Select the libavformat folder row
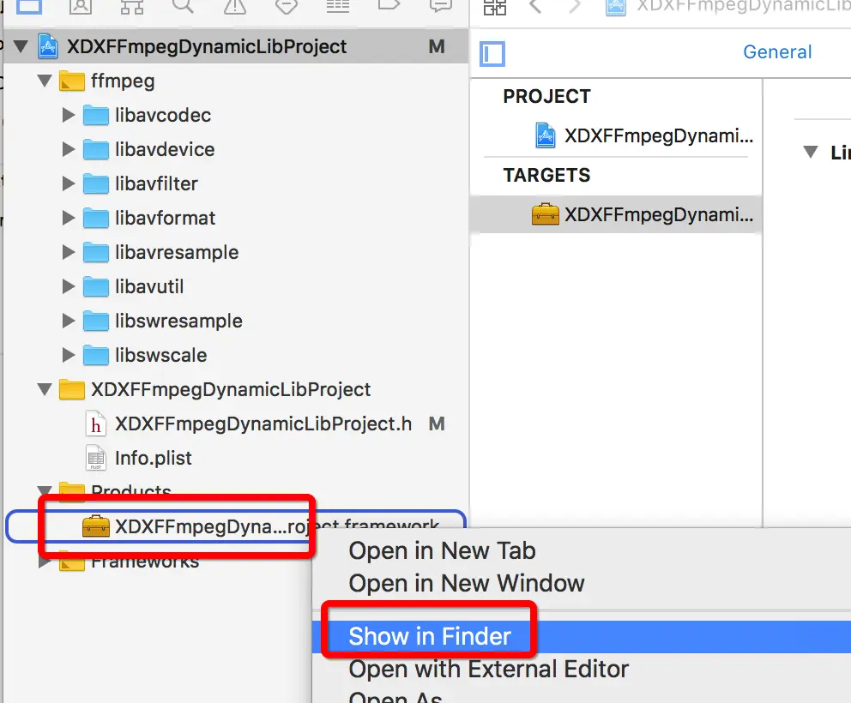The image size is (851, 703). click(x=236, y=218)
